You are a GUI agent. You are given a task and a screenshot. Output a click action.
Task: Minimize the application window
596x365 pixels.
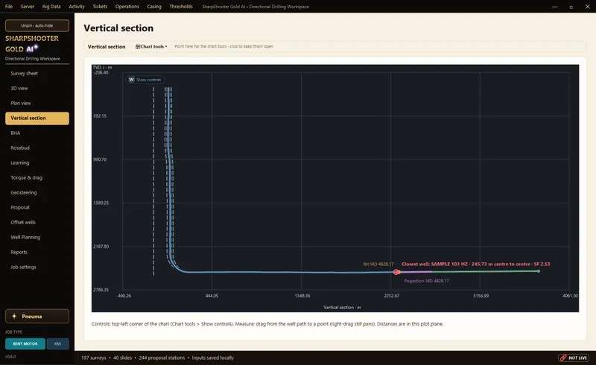555,7
